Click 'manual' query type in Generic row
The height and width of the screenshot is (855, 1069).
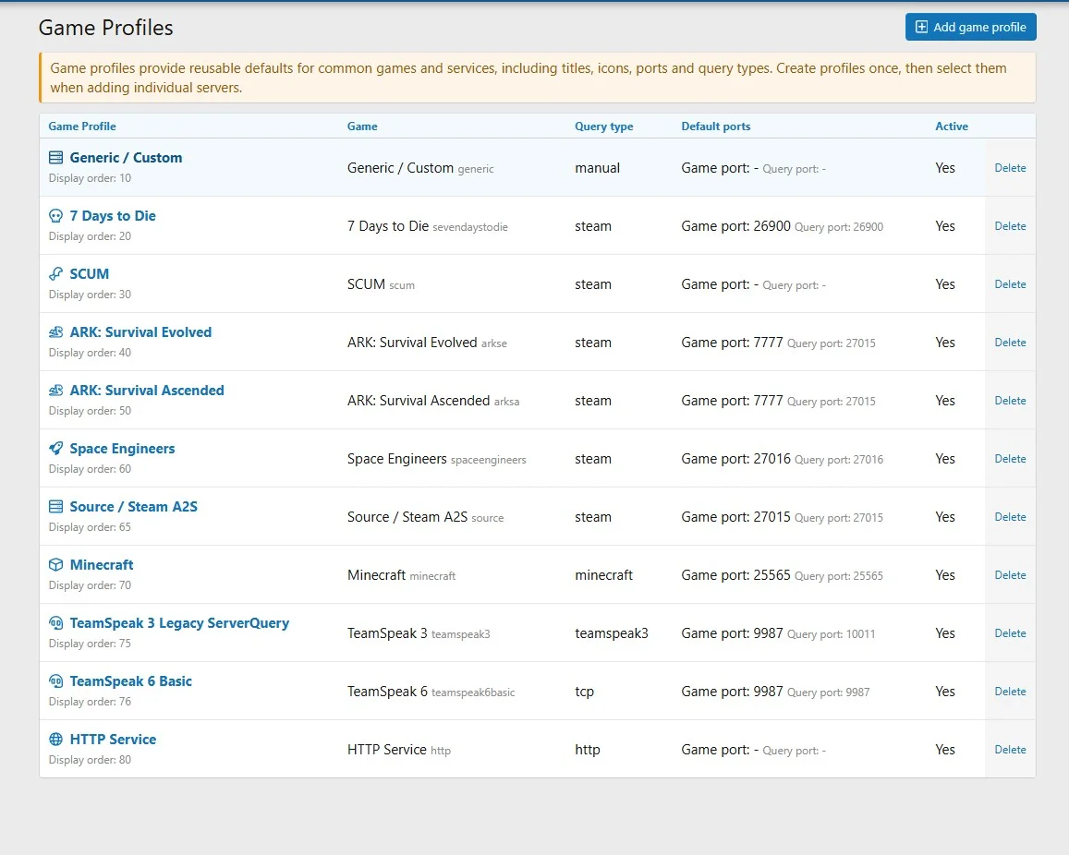tap(597, 168)
